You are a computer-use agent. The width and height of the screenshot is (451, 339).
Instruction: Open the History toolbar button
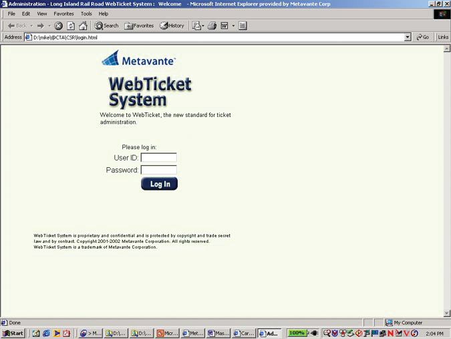point(172,26)
